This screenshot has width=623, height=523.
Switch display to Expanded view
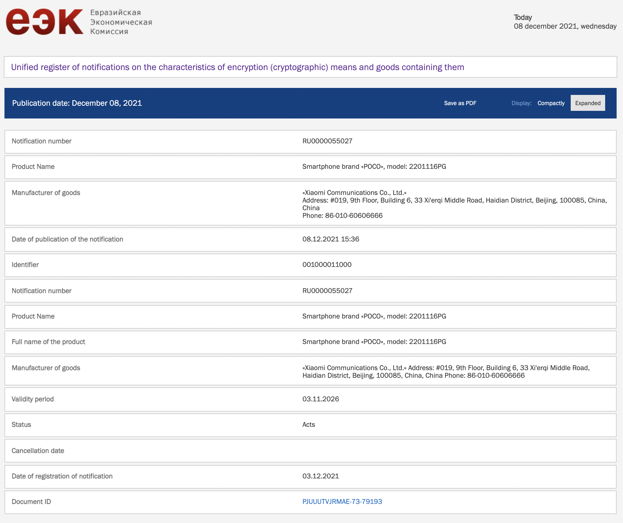coord(587,103)
